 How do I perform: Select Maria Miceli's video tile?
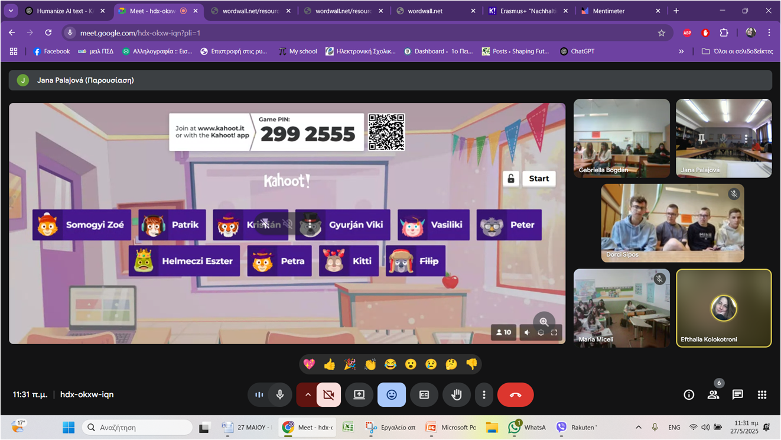pos(621,308)
